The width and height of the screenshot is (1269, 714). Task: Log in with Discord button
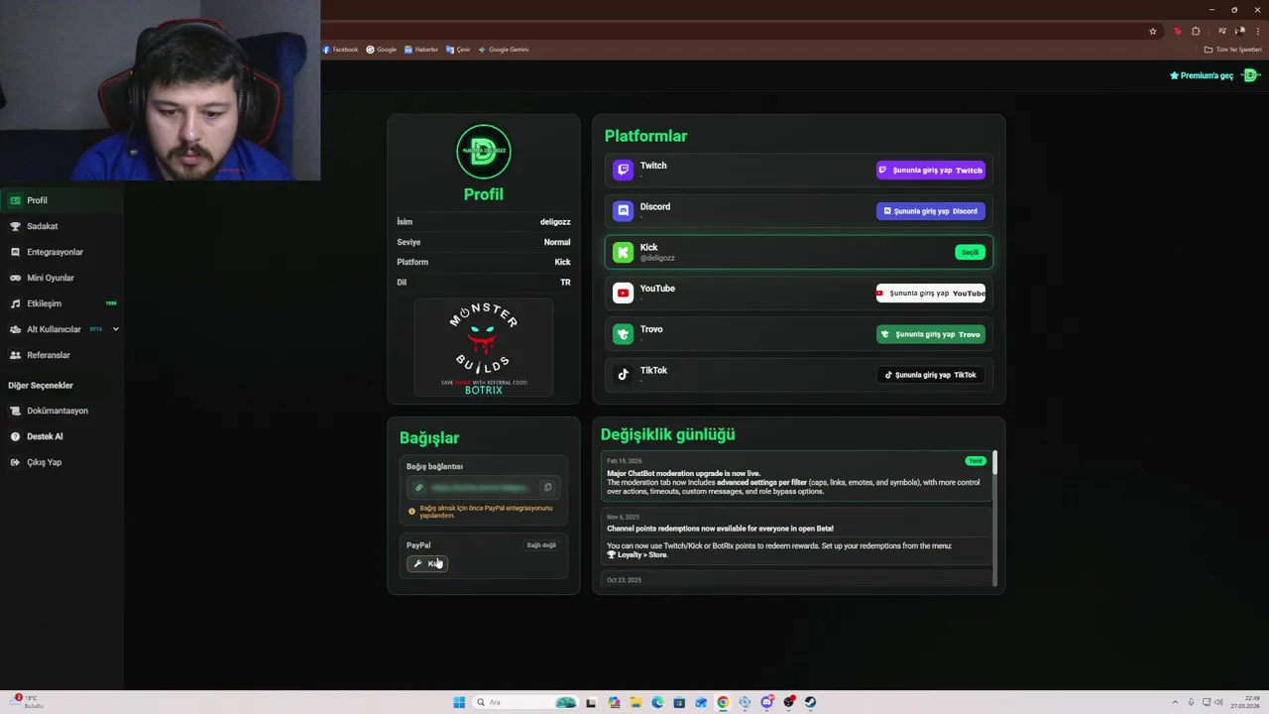pos(931,211)
